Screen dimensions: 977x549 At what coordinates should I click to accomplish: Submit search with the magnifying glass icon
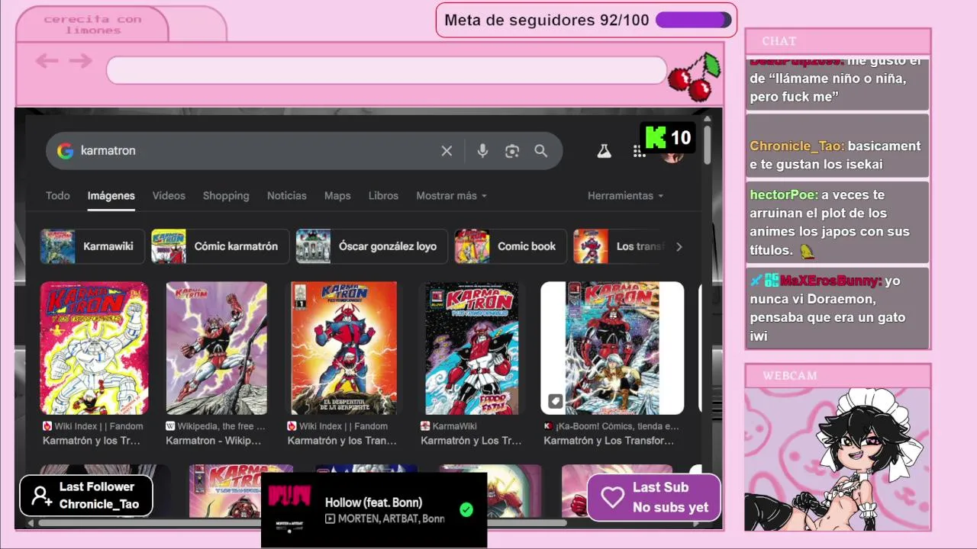click(x=541, y=151)
